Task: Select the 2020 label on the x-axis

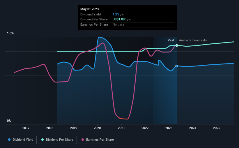Action: point(97,128)
